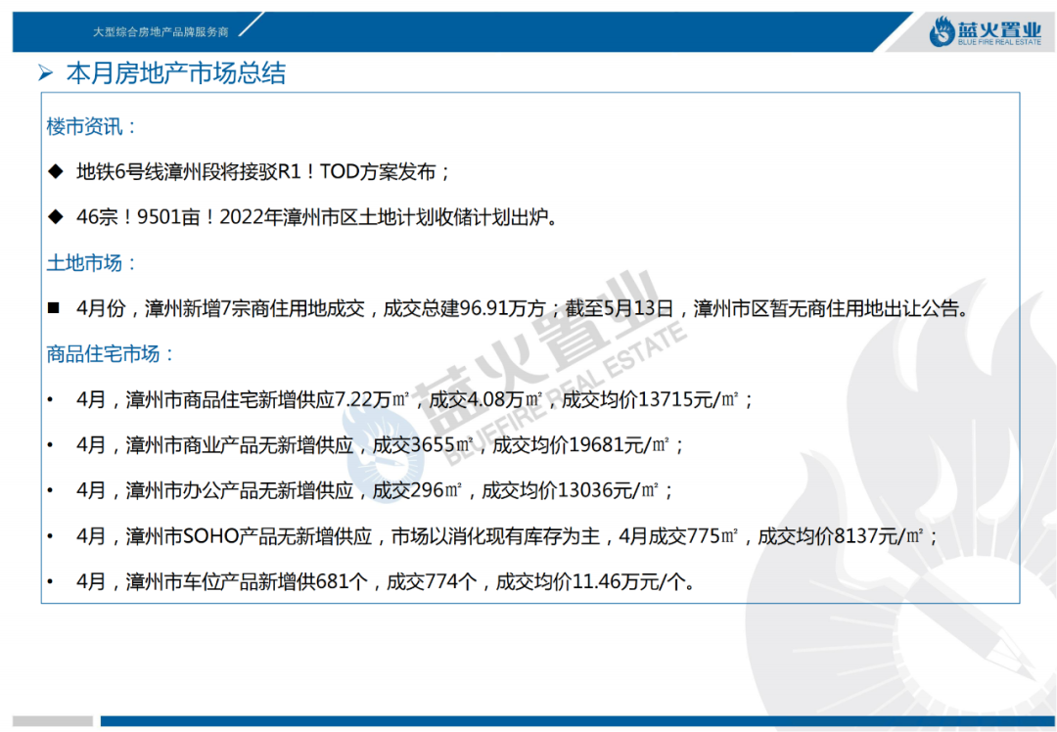Click the diamond bullet beside 46宗 line
The image size is (1057, 732).
pos(55,217)
